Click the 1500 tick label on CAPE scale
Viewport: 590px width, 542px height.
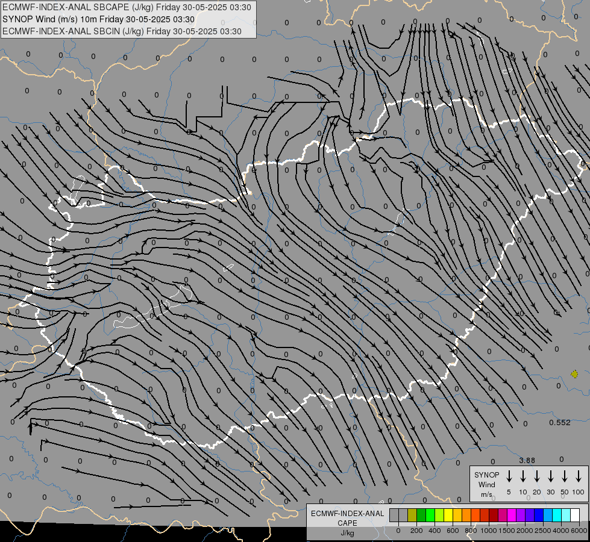pyautogui.click(x=507, y=531)
